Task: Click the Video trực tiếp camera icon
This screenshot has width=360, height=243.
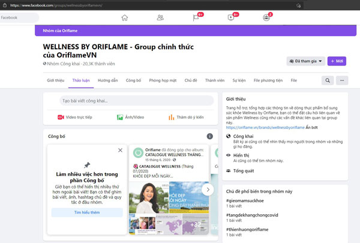Action: click(61, 117)
